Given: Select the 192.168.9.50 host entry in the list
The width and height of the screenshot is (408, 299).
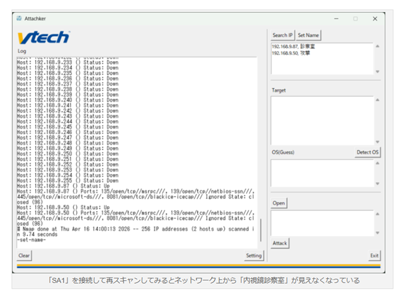Looking at the screenshot, I should 291,53.
